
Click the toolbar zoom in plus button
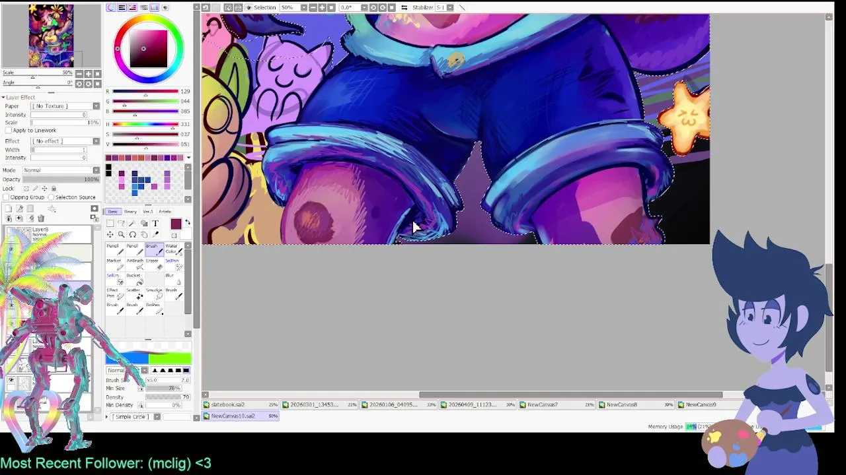pos(322,7)
